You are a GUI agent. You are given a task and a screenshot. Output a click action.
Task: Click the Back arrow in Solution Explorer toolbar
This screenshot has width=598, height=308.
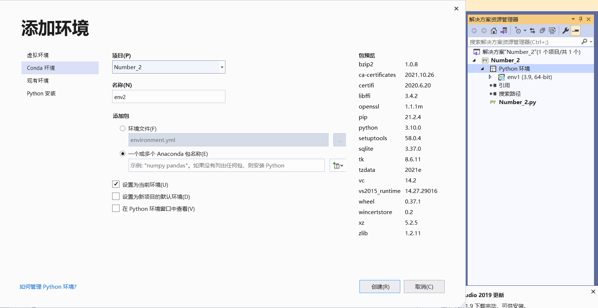click(474, 31)
